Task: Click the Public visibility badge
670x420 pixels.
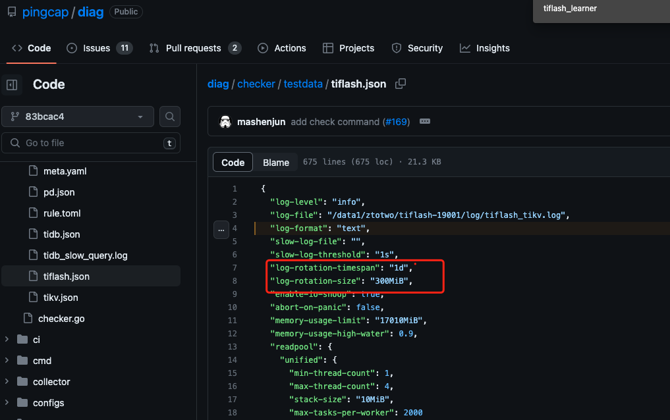Action: coord(126,12)
